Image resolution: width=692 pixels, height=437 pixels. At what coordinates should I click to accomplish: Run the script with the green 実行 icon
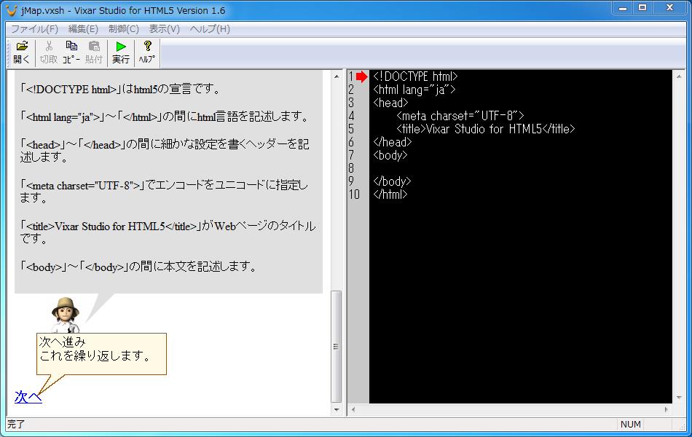click(121, 51)
